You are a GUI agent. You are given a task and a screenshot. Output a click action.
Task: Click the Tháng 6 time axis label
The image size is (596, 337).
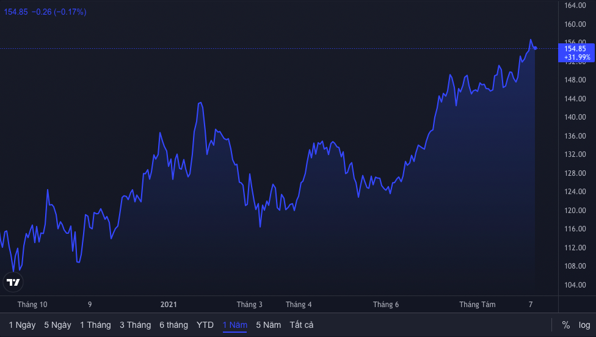coord(386,304)
